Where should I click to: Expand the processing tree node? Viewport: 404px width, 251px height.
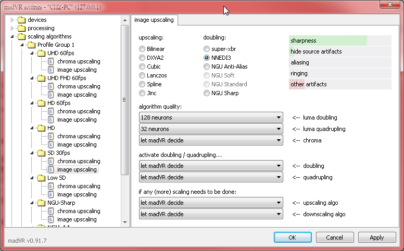(x=12, y=28)
